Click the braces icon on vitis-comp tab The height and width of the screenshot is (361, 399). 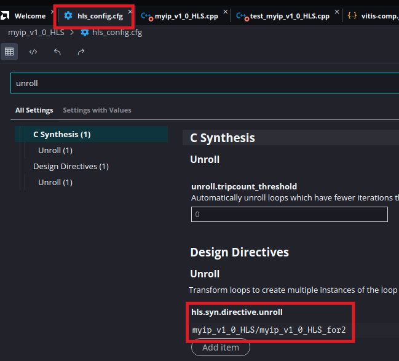click(x=352, y=16)
